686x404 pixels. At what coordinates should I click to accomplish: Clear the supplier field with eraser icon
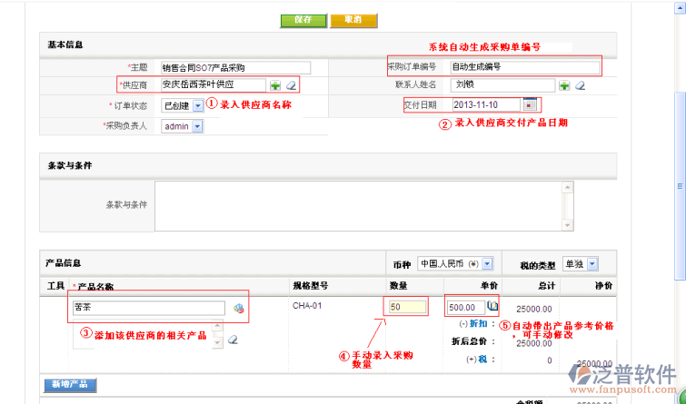tap(291, 84)
